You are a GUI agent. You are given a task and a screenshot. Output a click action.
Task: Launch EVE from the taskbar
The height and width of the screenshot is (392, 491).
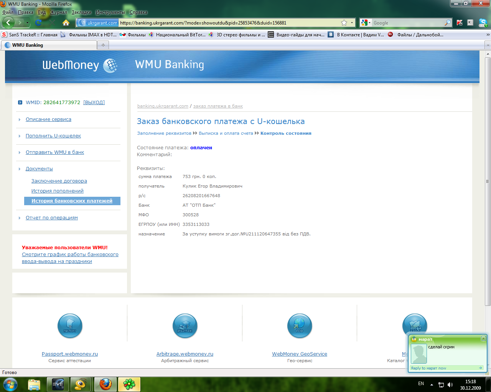point(58,384)
